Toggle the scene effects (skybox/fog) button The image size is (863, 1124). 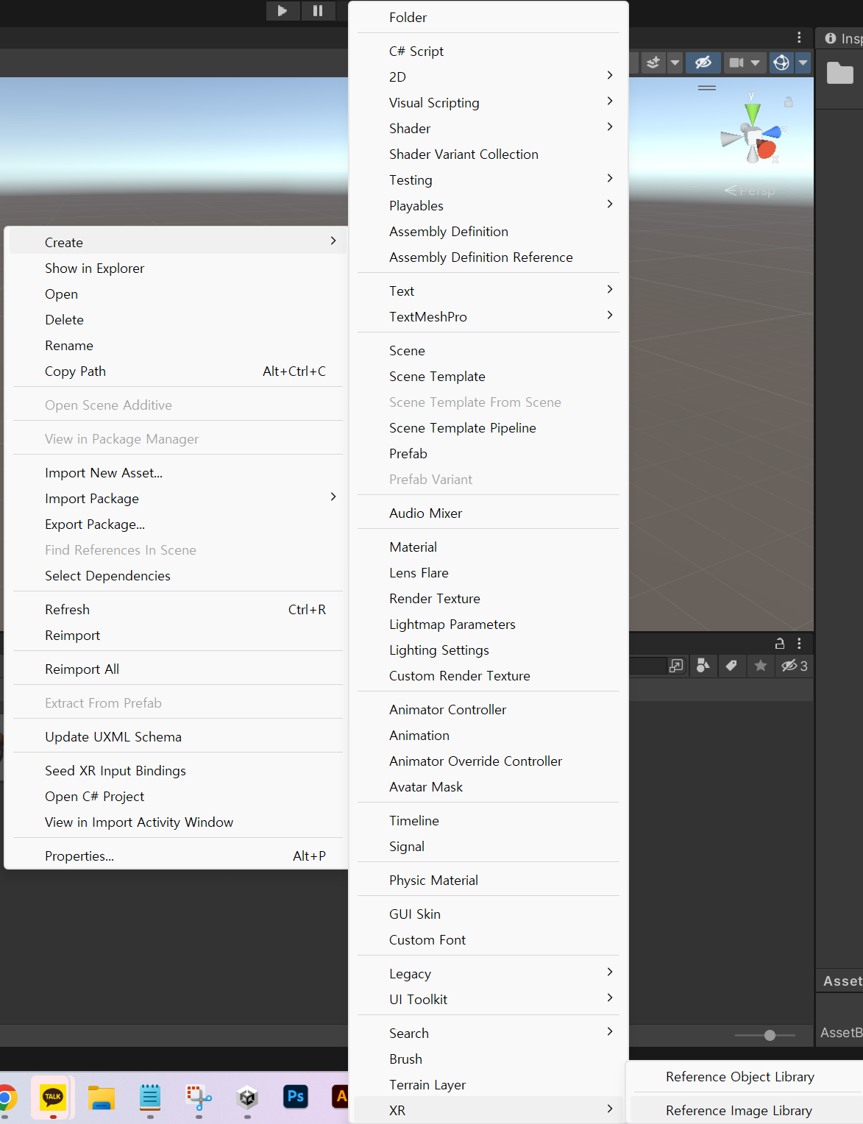coord(653,63)
